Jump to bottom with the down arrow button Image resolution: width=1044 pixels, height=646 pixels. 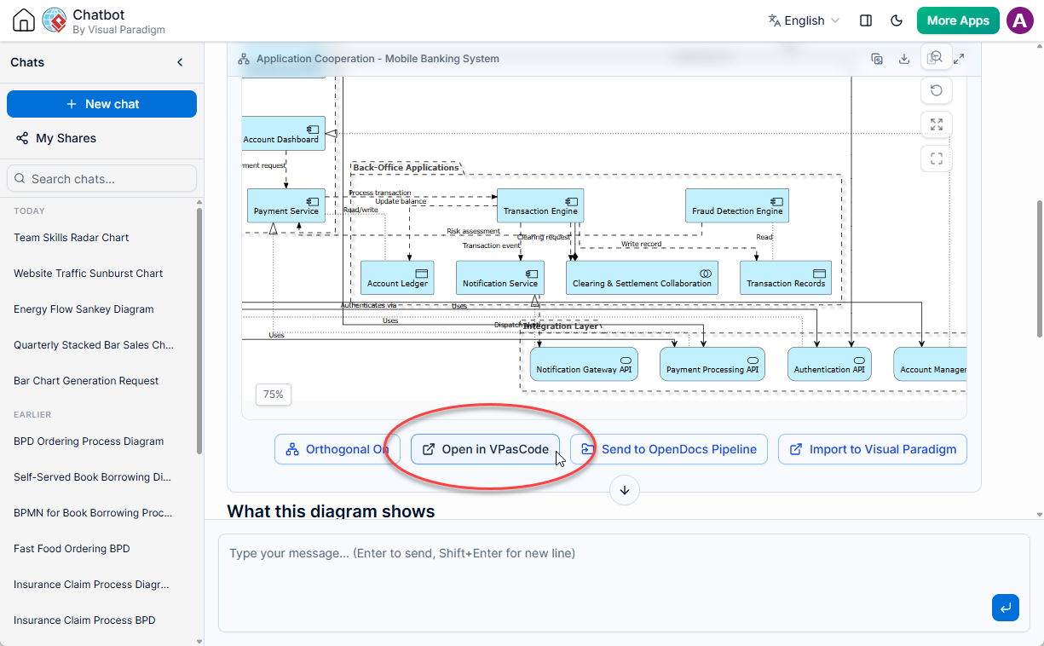point(625,490)
